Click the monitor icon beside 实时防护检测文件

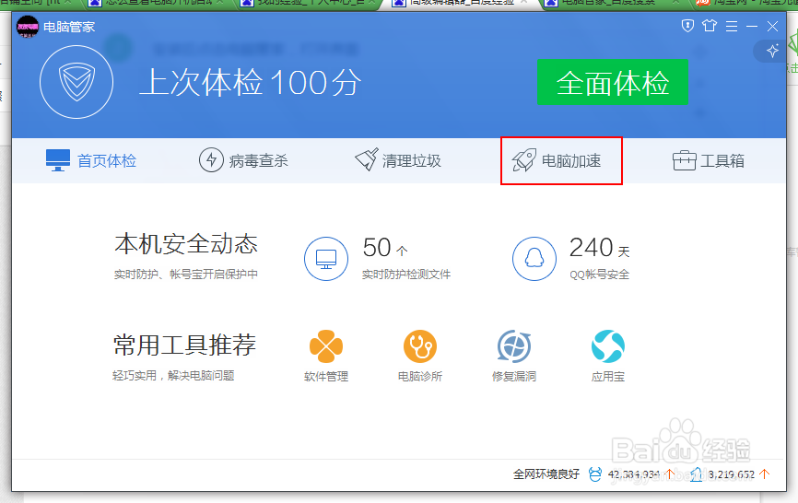coord(326,259)
